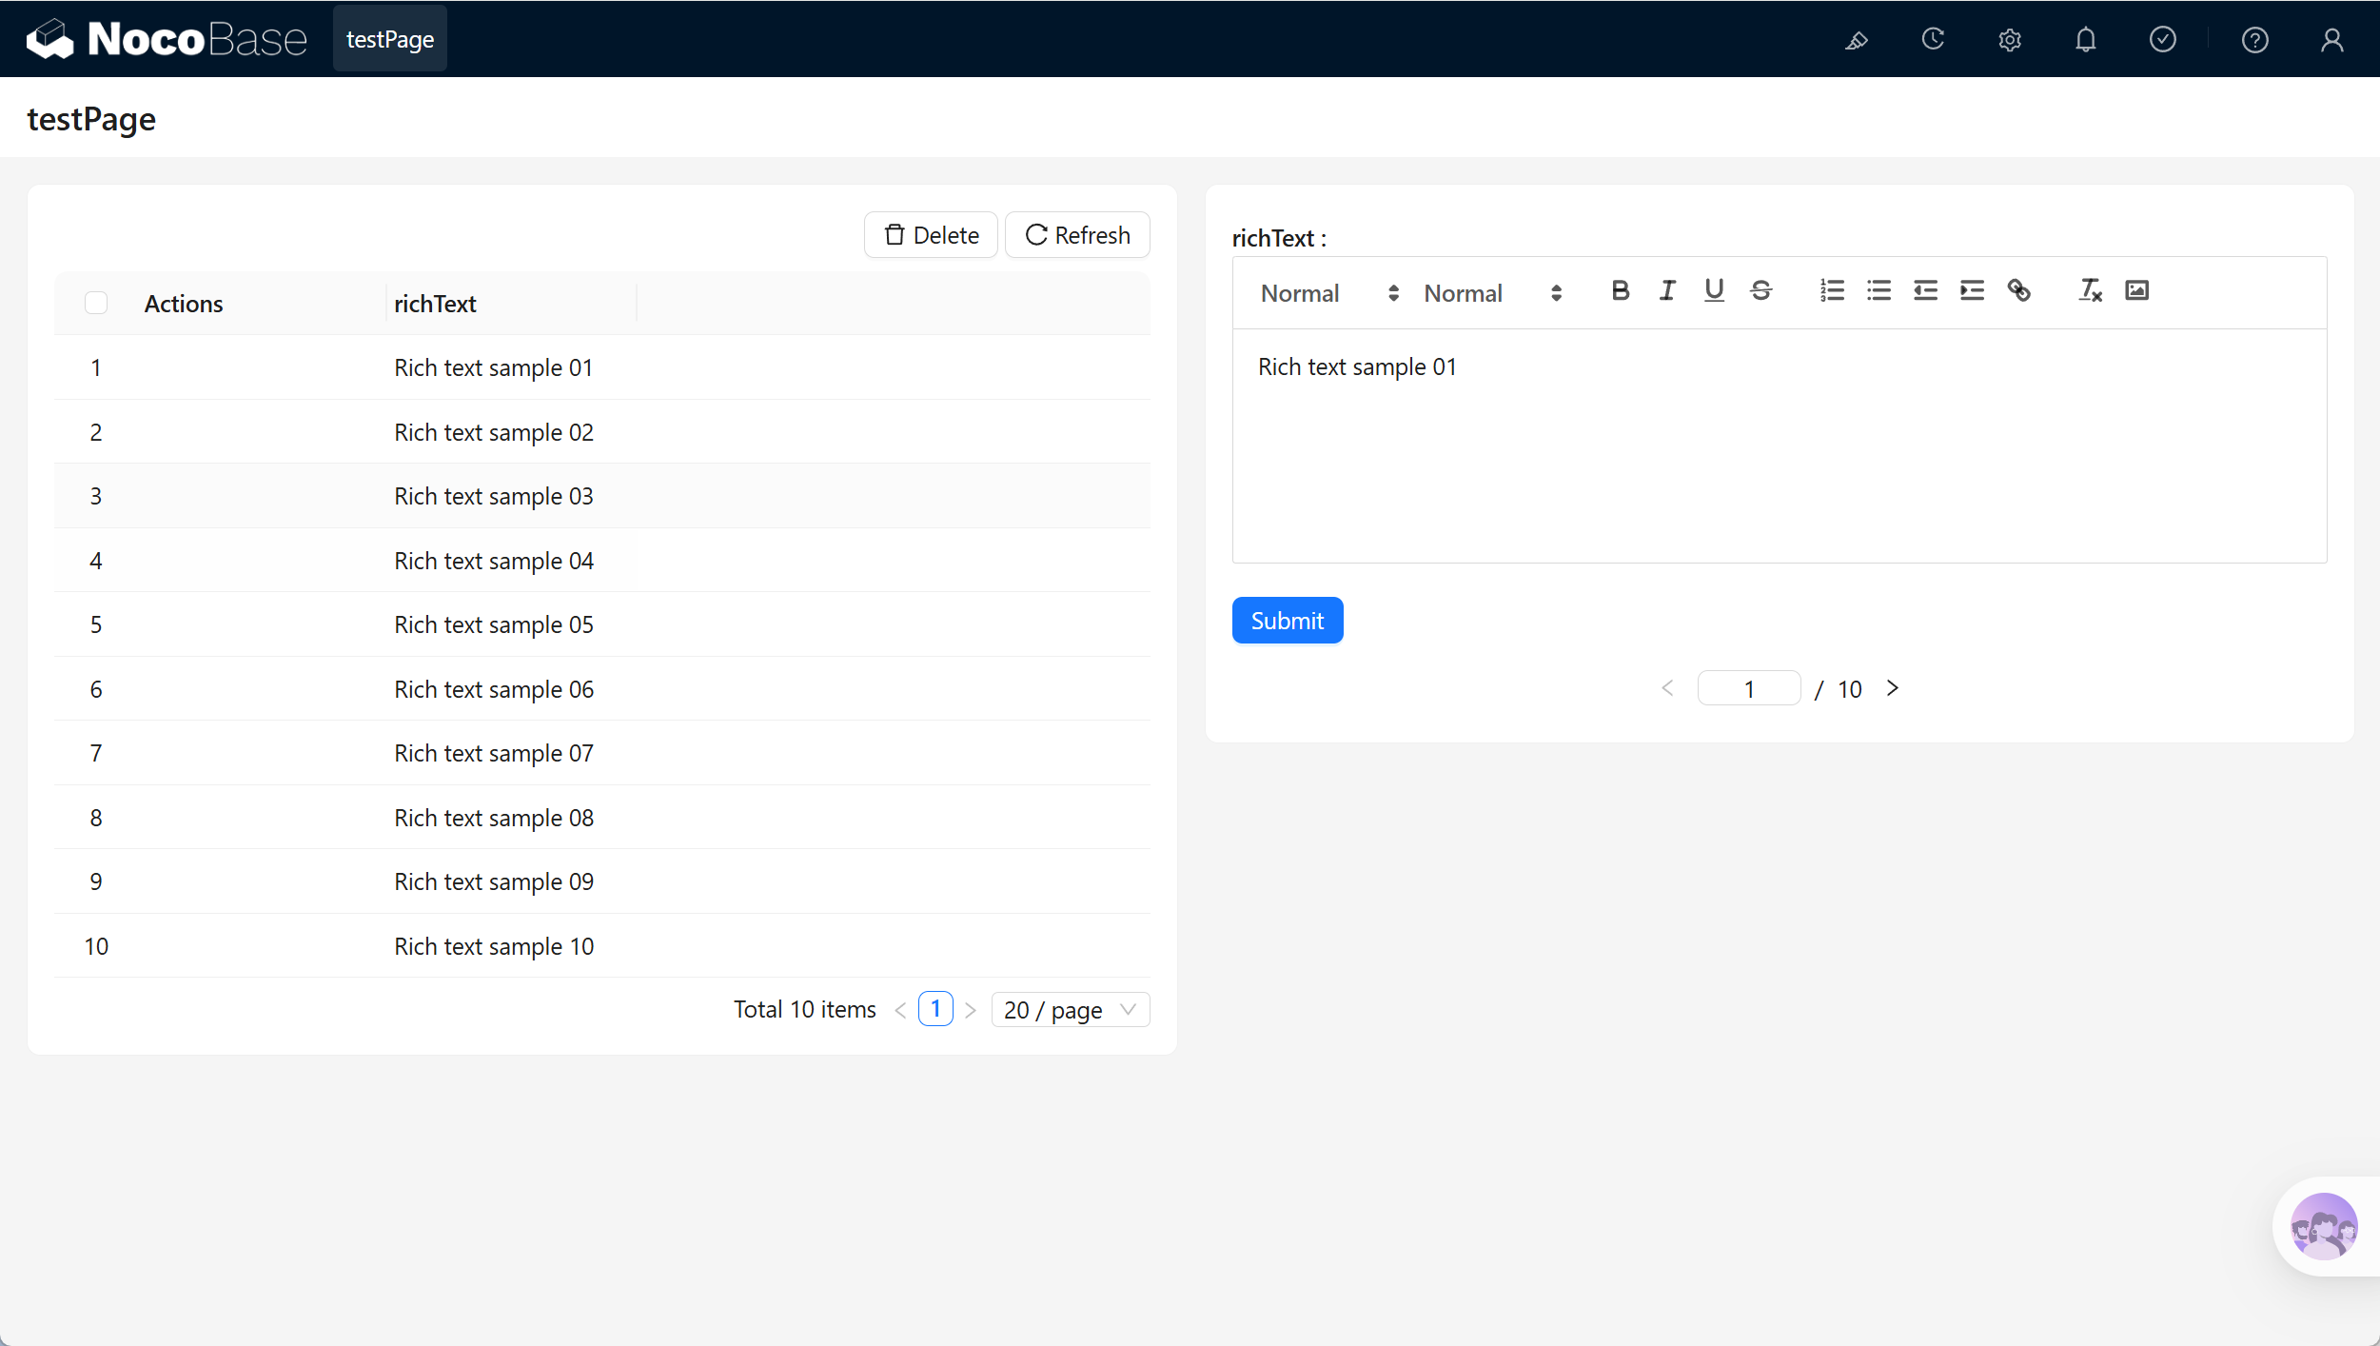Clear text formatting in editor
2380x1346 pixels.
(x=2090, y=291)
